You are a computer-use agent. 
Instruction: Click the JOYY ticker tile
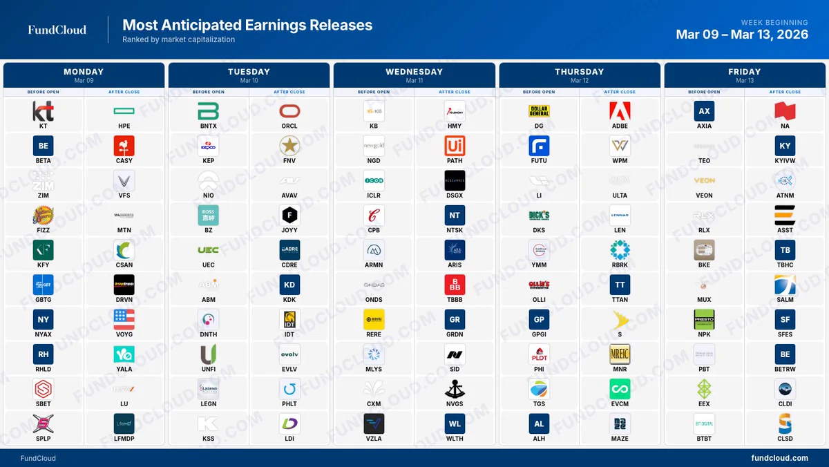tap(289, 220)
